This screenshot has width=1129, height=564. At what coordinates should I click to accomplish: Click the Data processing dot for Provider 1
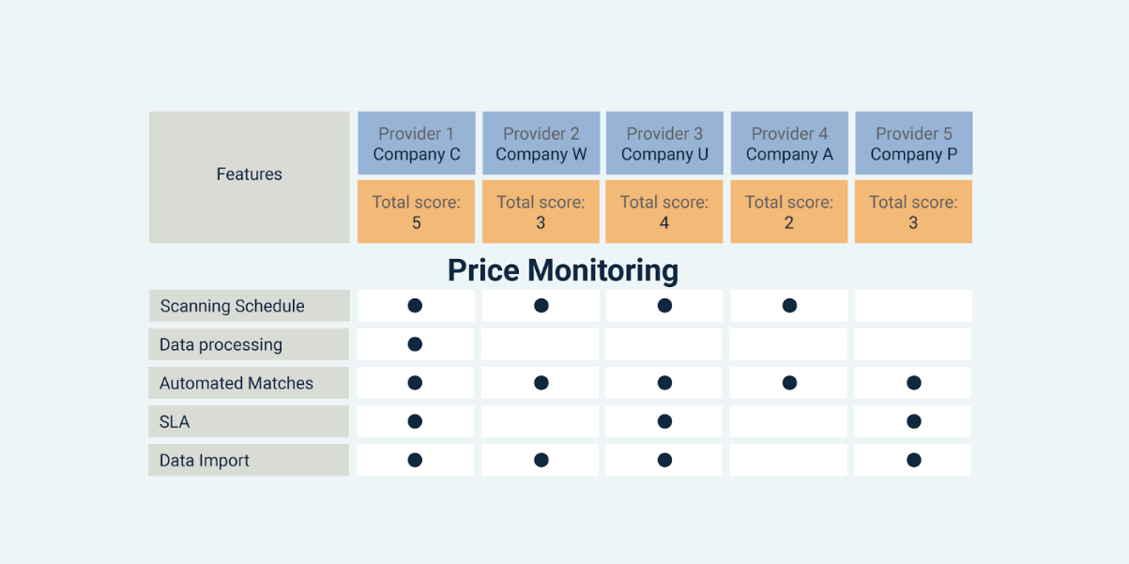(415, 344)
